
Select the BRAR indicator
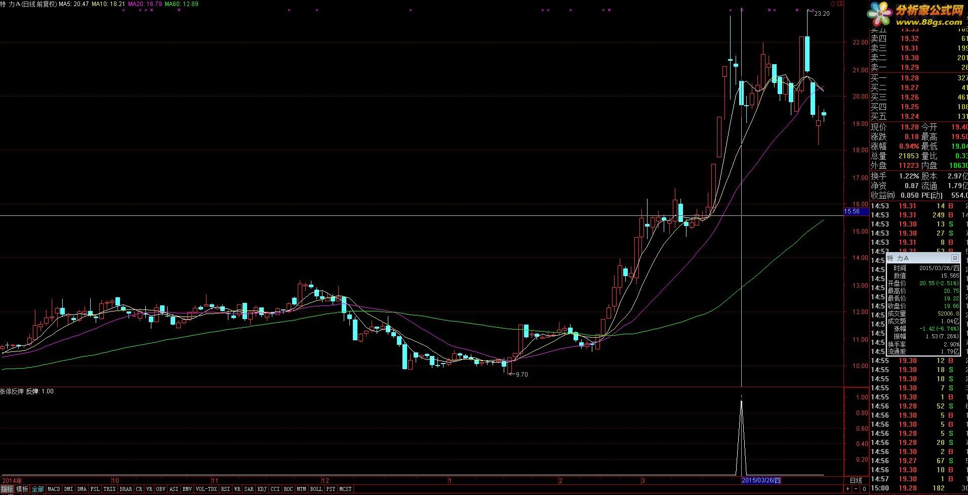click(x=126, y=489)
